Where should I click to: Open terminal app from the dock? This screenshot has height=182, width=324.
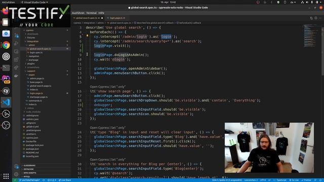[6, 68]
